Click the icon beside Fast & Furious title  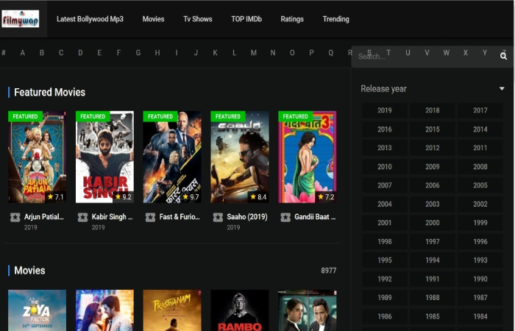151,217
